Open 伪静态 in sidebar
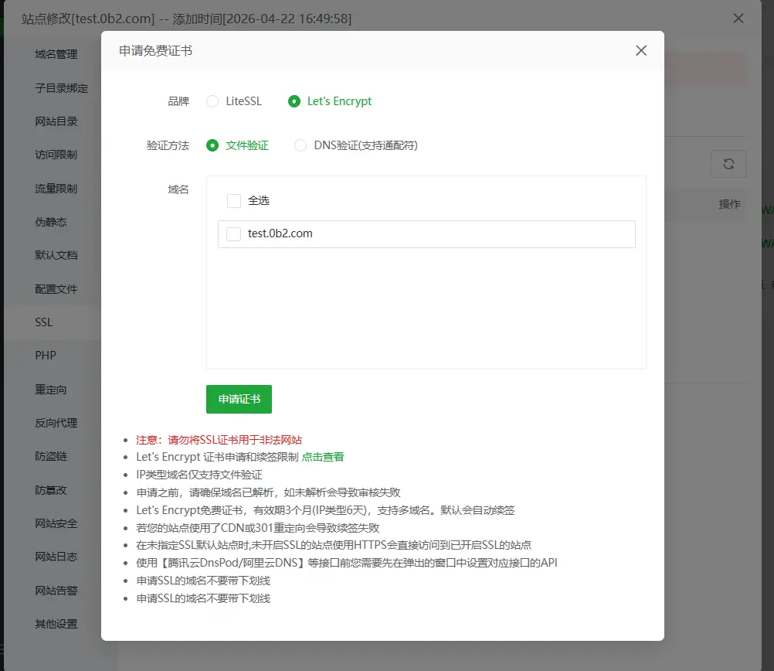This screenshot has width=774, height=671. [50, 222]
